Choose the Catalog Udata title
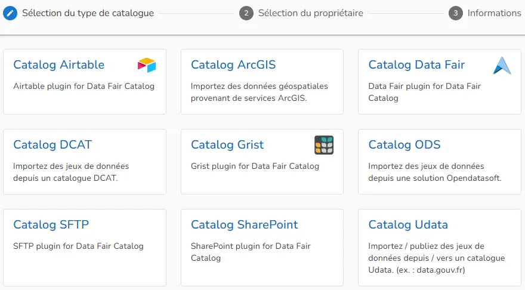This screenshot has width=525, height=290. [x=408, y=224]
